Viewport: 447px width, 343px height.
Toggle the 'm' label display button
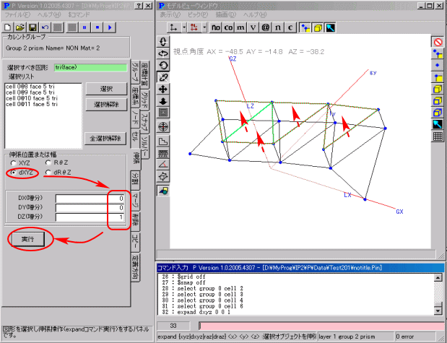point(240,27)
